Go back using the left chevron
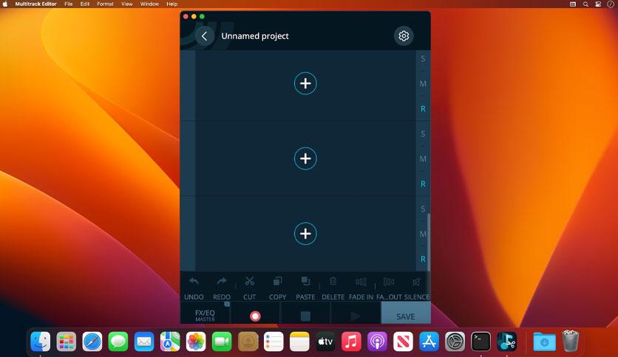The image size is (618, 357). click(205, 36)
